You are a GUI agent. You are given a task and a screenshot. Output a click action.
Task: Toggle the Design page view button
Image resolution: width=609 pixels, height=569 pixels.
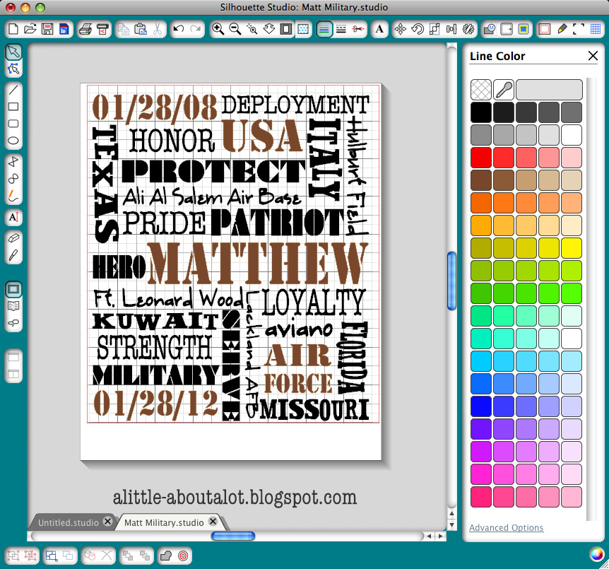point(13,289)
